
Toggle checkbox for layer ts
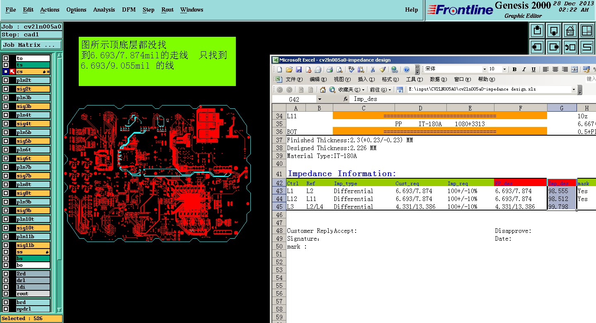[x=6, y=65]
